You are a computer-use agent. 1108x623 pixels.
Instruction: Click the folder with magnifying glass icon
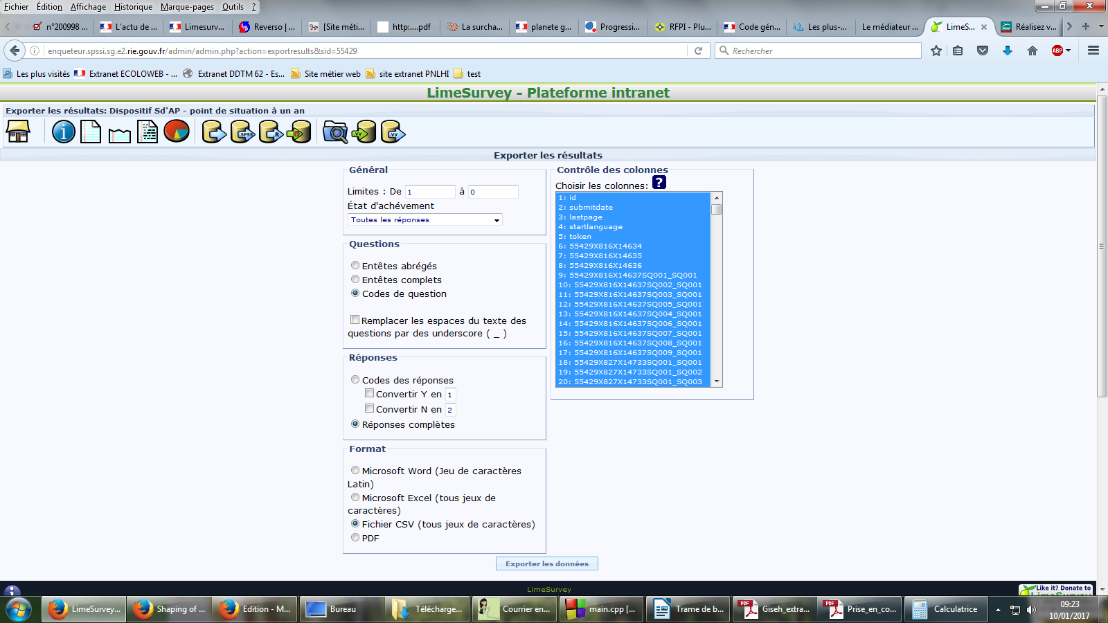(x=335, y=132)
